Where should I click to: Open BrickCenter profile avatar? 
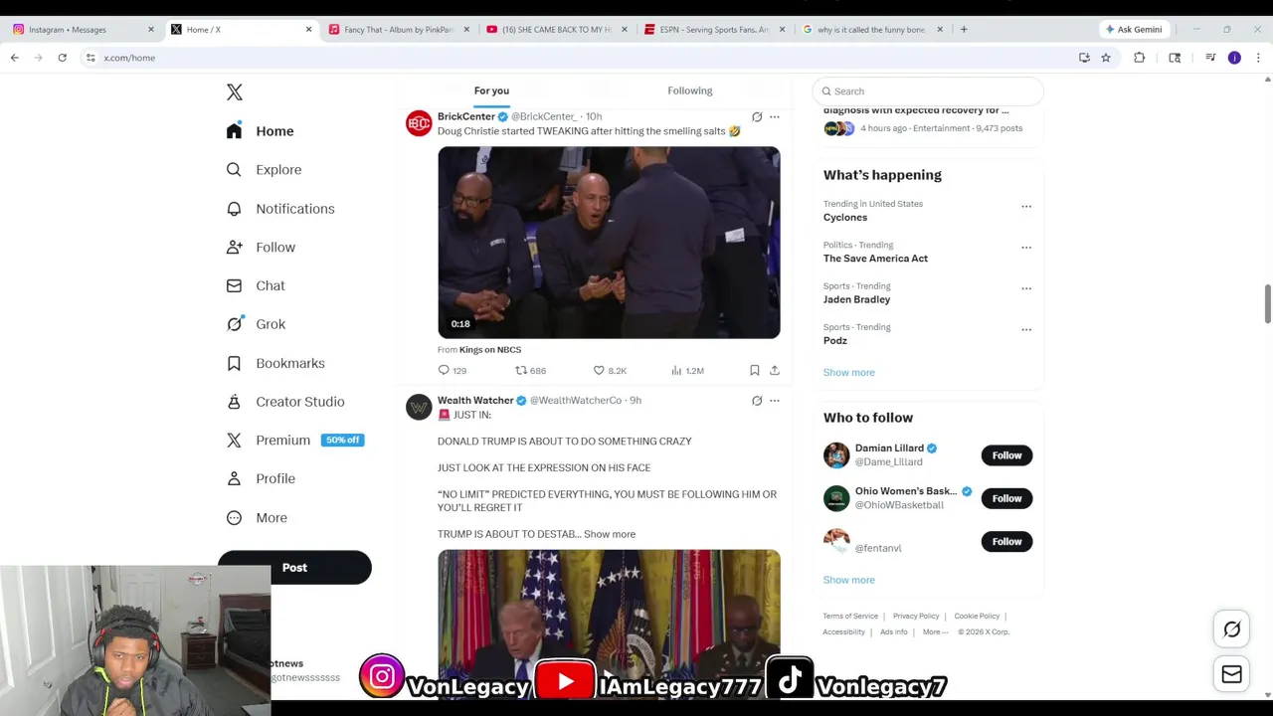[419, 123]
